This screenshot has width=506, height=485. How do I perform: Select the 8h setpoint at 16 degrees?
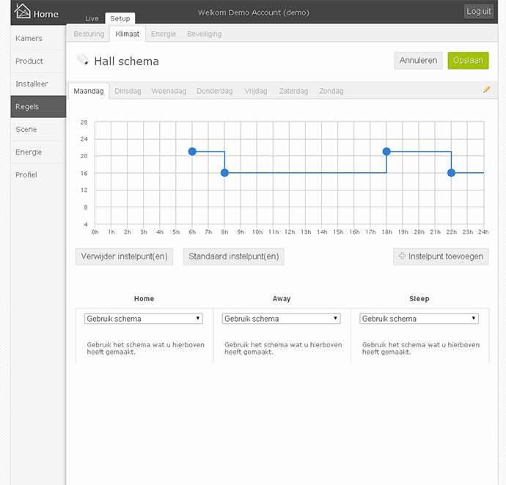point(224,173)
